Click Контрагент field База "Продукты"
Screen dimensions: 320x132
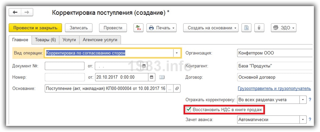(x=275, y=66)
